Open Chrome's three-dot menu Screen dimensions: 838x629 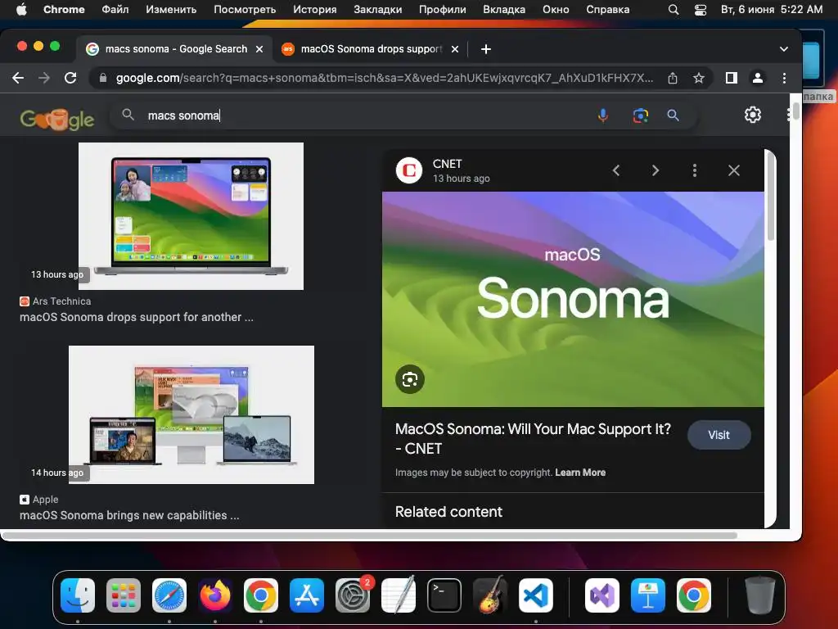click(x=784, y=78)
